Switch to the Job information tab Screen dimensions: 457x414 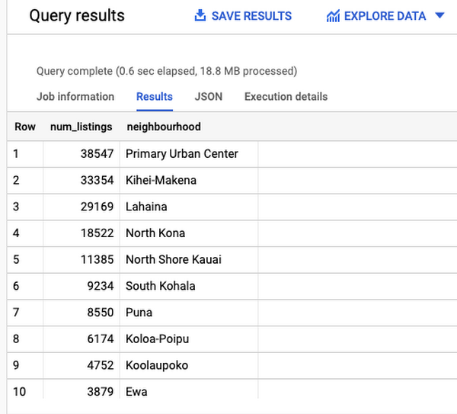click(75, 97)
